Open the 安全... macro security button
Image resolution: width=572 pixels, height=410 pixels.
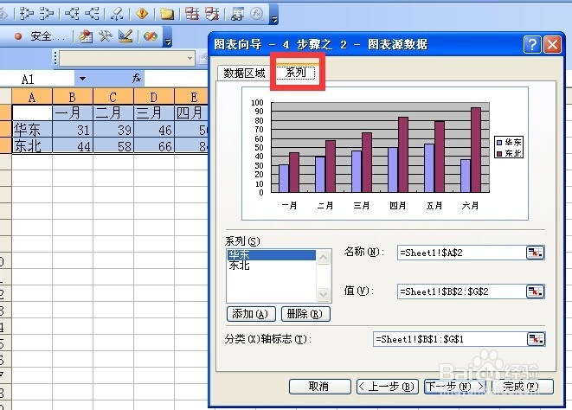tap(48, 36)
